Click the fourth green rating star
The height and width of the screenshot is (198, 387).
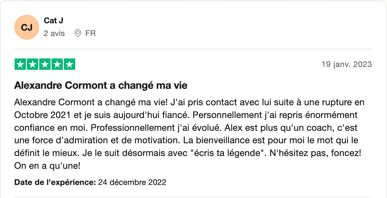coord(57,64)
